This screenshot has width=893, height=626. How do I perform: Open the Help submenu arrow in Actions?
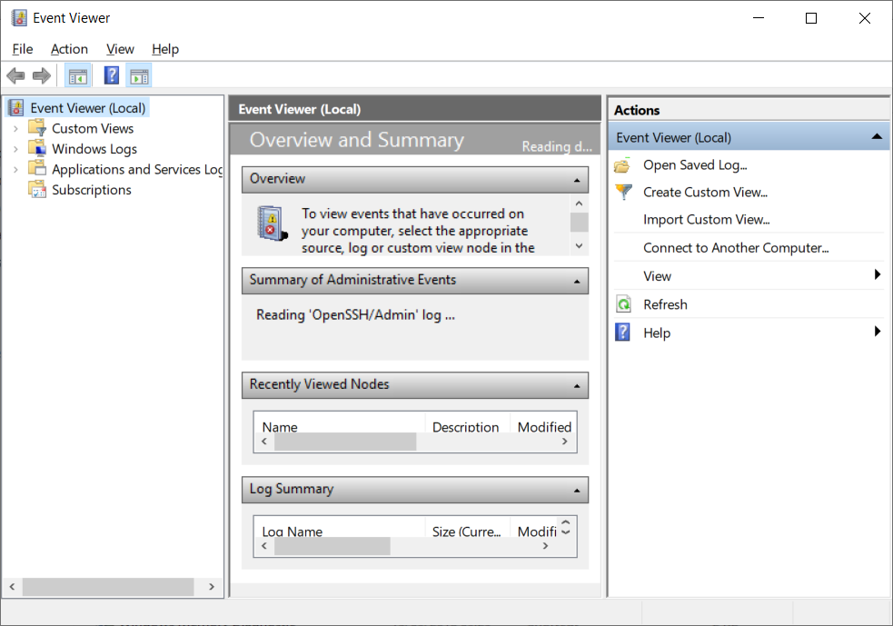click(878, 331)
